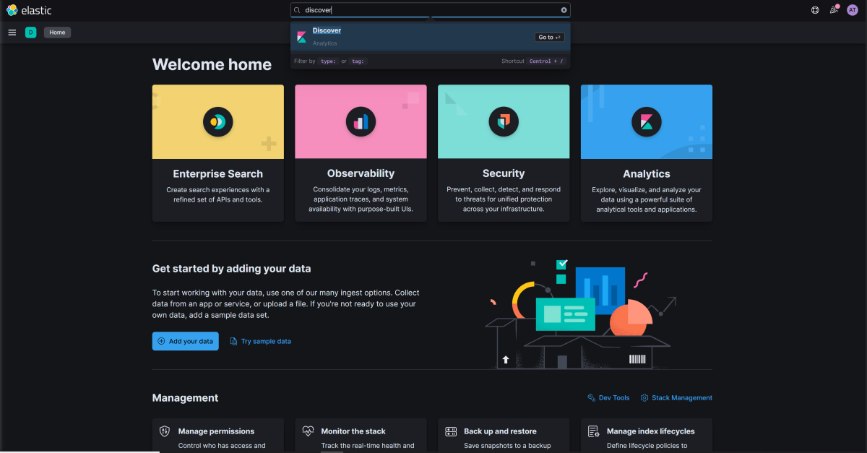
Task: Open the Try sample data link
Action: click(x=261, y=341)
